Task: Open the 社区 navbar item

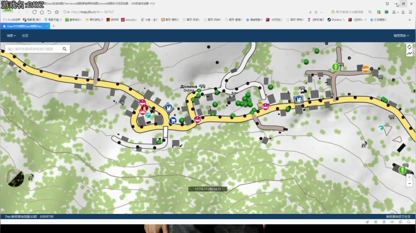Action: click(x=25, y=36)
